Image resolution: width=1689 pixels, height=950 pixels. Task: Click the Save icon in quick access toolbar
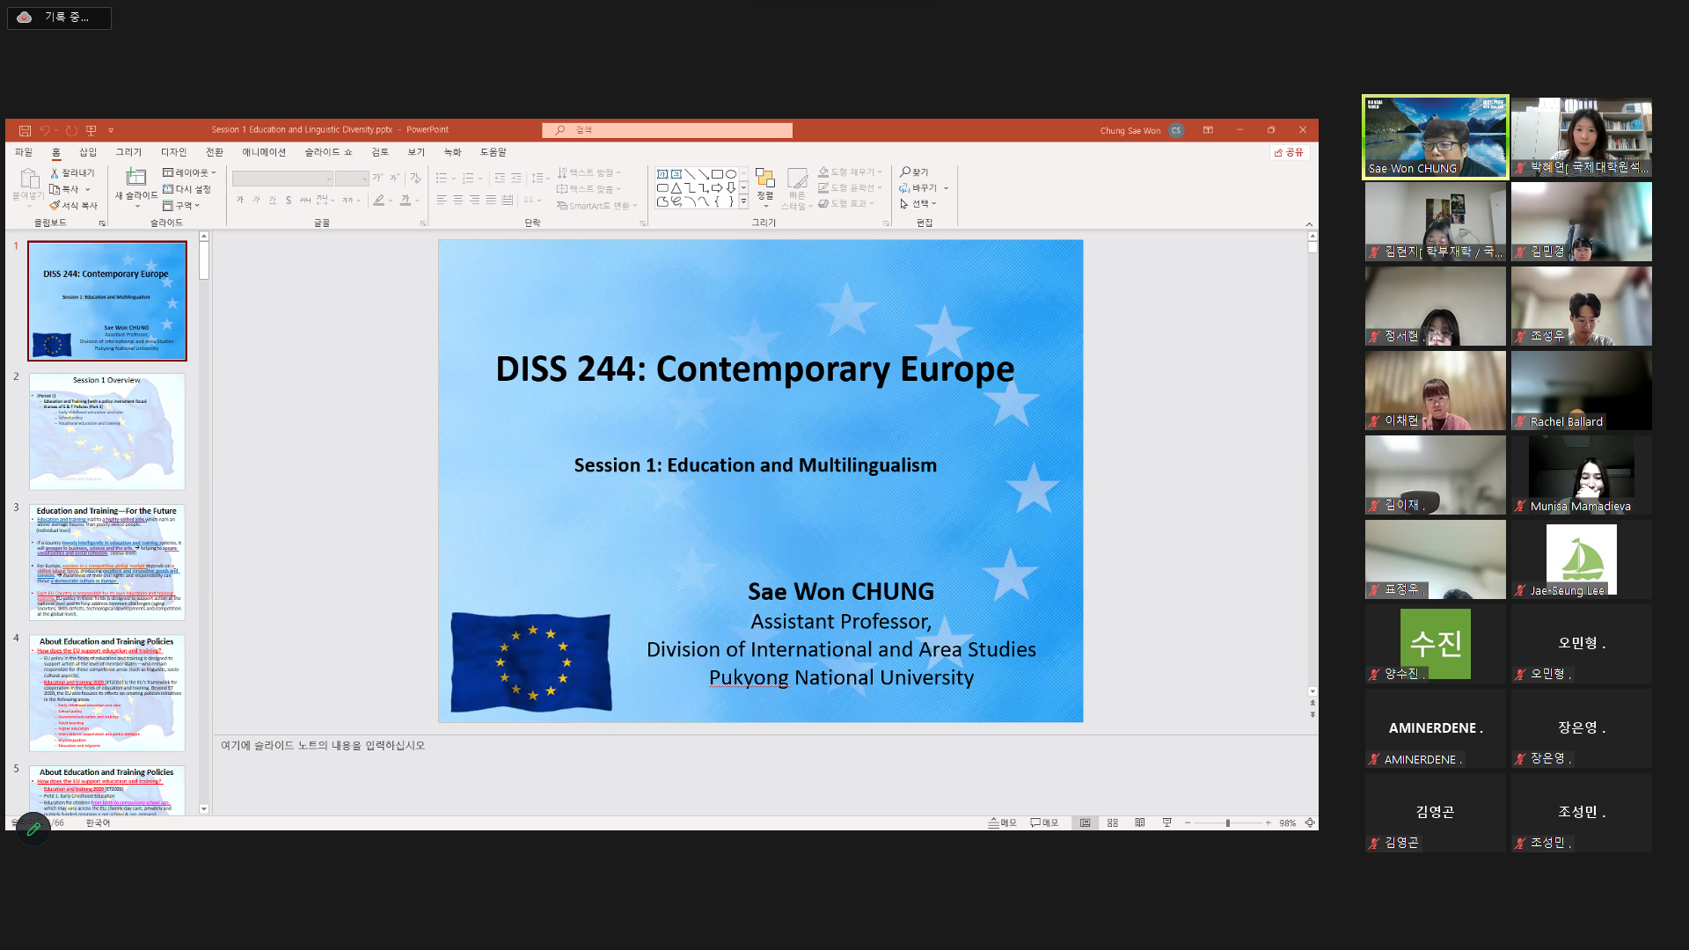[25, 130]
